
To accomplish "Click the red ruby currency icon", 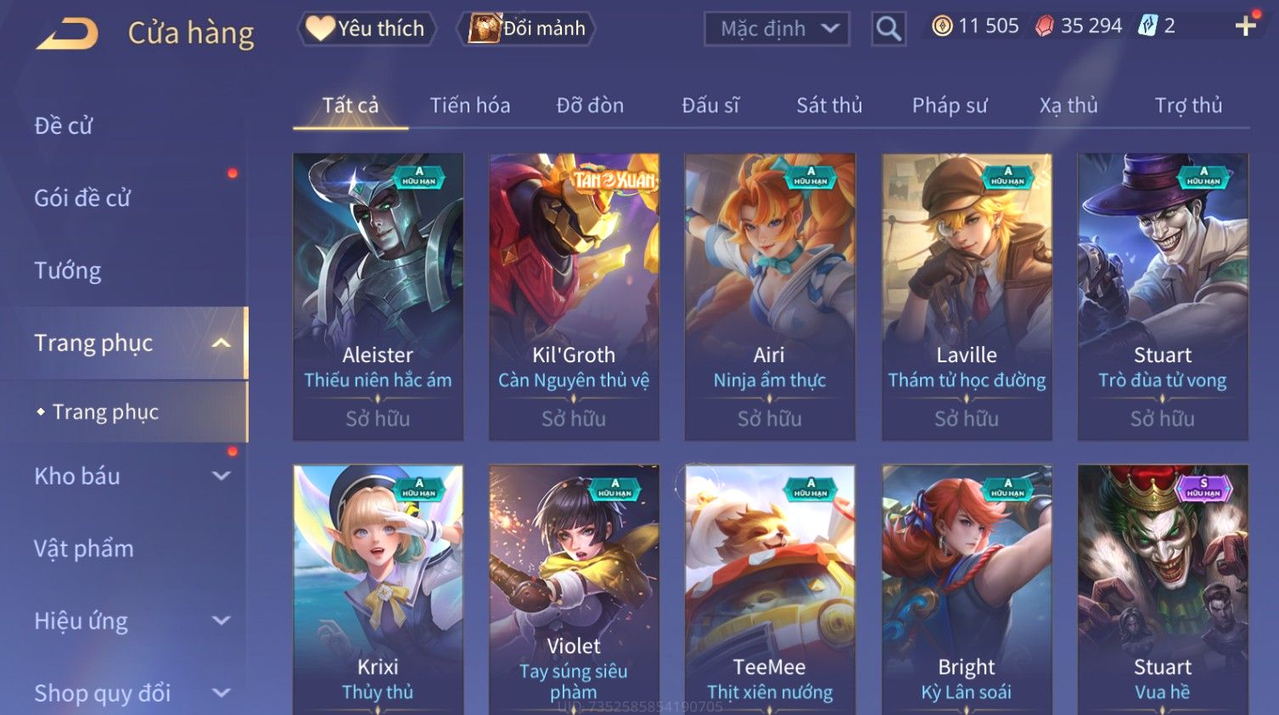I will click(1045, 26).
